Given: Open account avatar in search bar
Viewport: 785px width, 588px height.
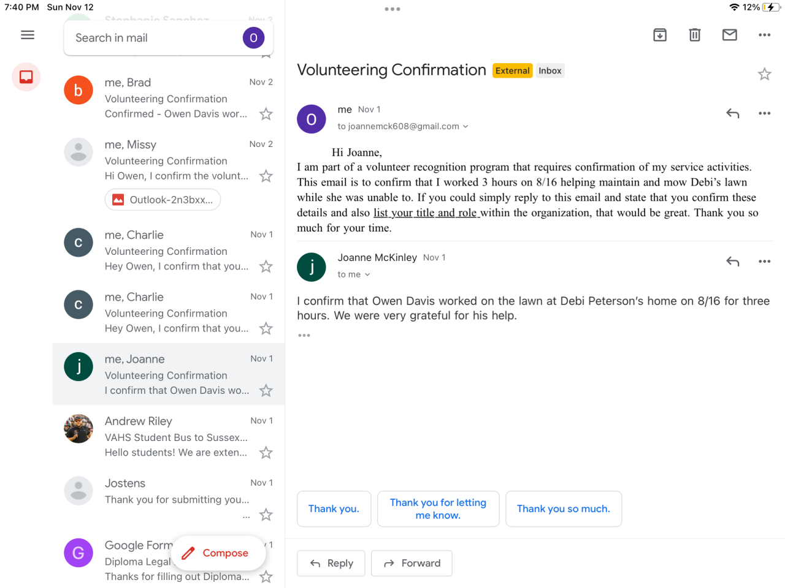Looking at the screenshot, I should point(253,38).
